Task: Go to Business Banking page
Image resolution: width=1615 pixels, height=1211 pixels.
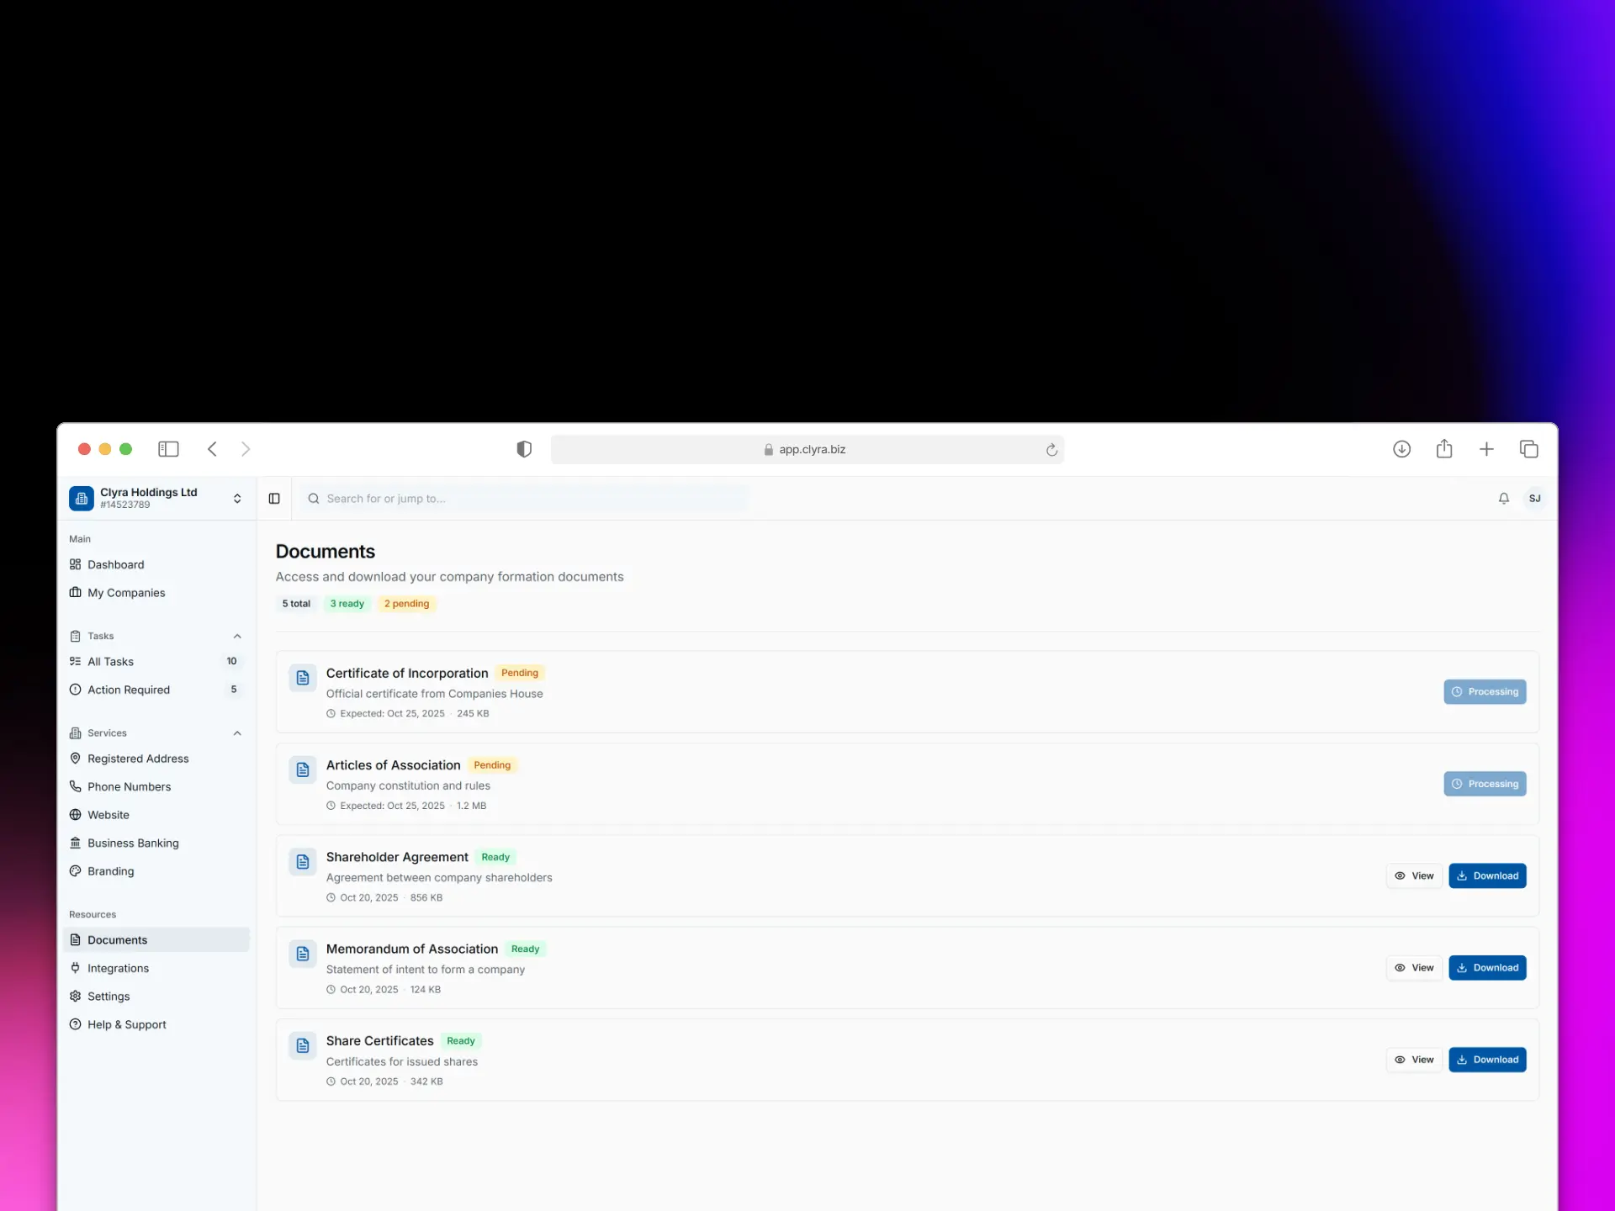Action: coord(133,843)
